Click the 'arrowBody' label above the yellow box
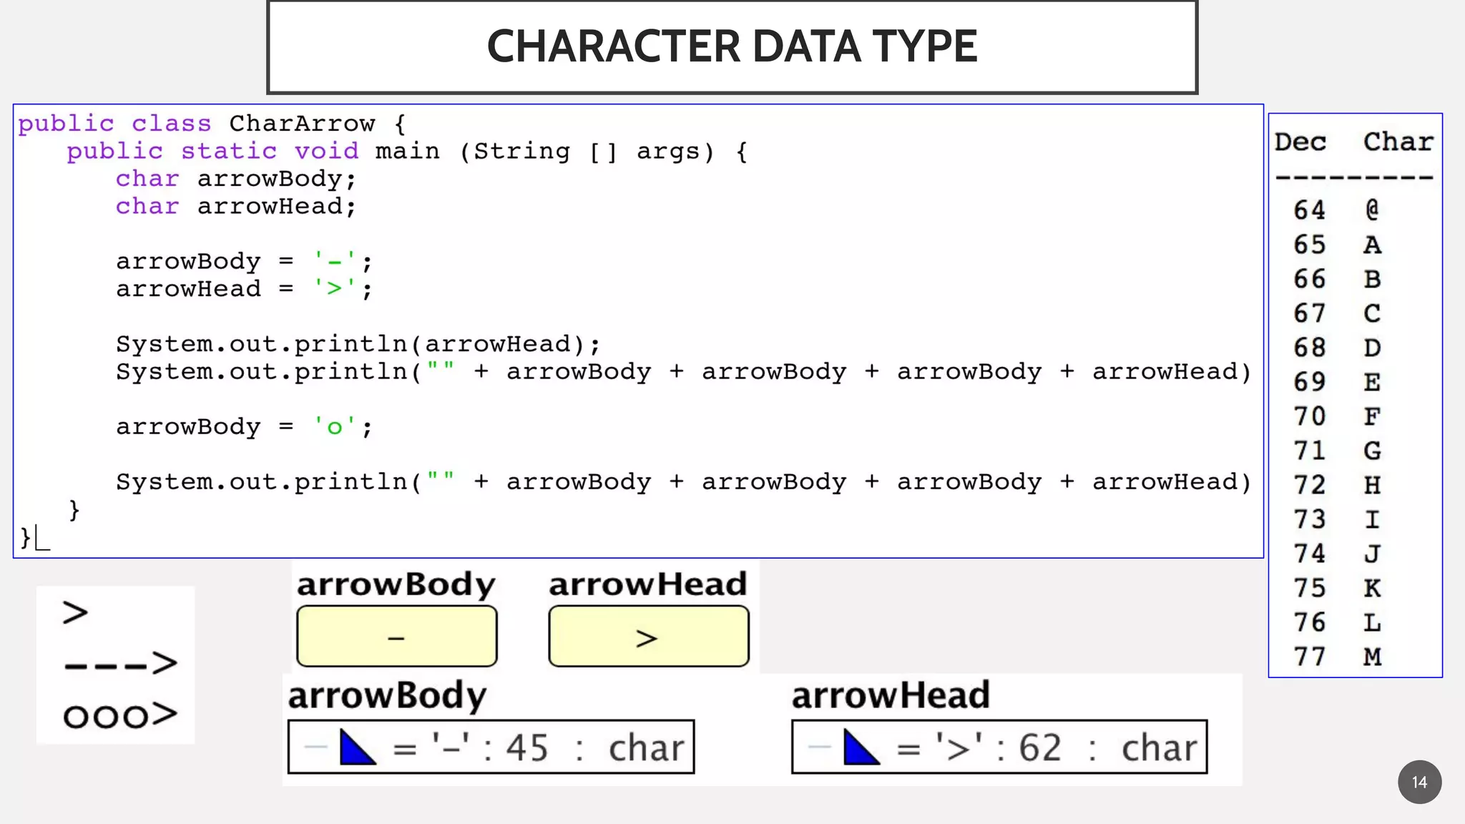Image resolution: width=1465 pixels, height=824 pixels. [396, 585]
